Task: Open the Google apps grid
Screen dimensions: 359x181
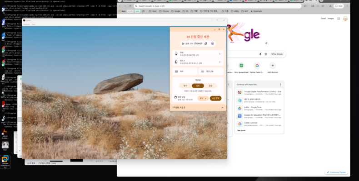Action: coord(338,19)
